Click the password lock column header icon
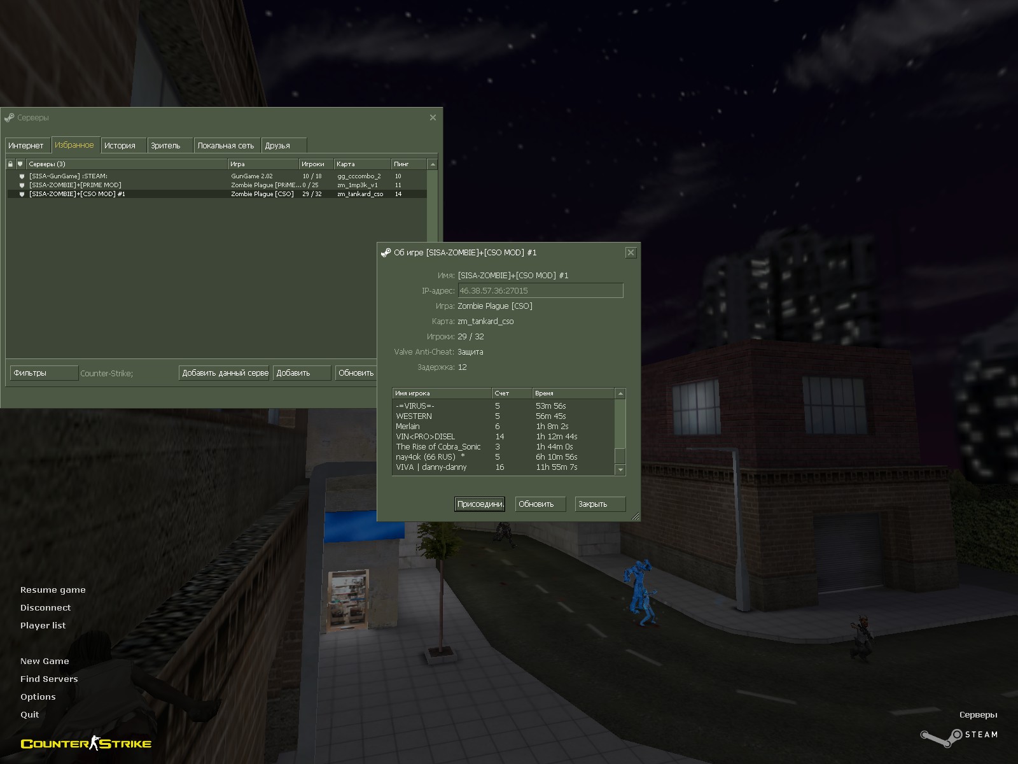Screen dimensions: 1018x764 pyautogui.click(x=10, y=164)
